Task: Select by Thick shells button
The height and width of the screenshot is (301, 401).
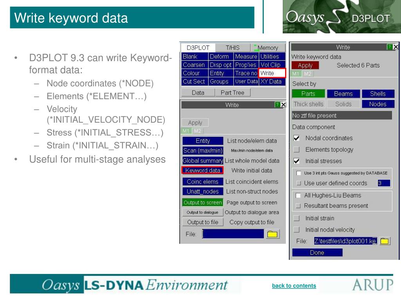Action: pyautogui.click(x=309, y=104)
